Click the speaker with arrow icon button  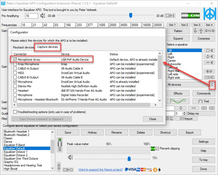pyautogui.click(x=209, y=71)
